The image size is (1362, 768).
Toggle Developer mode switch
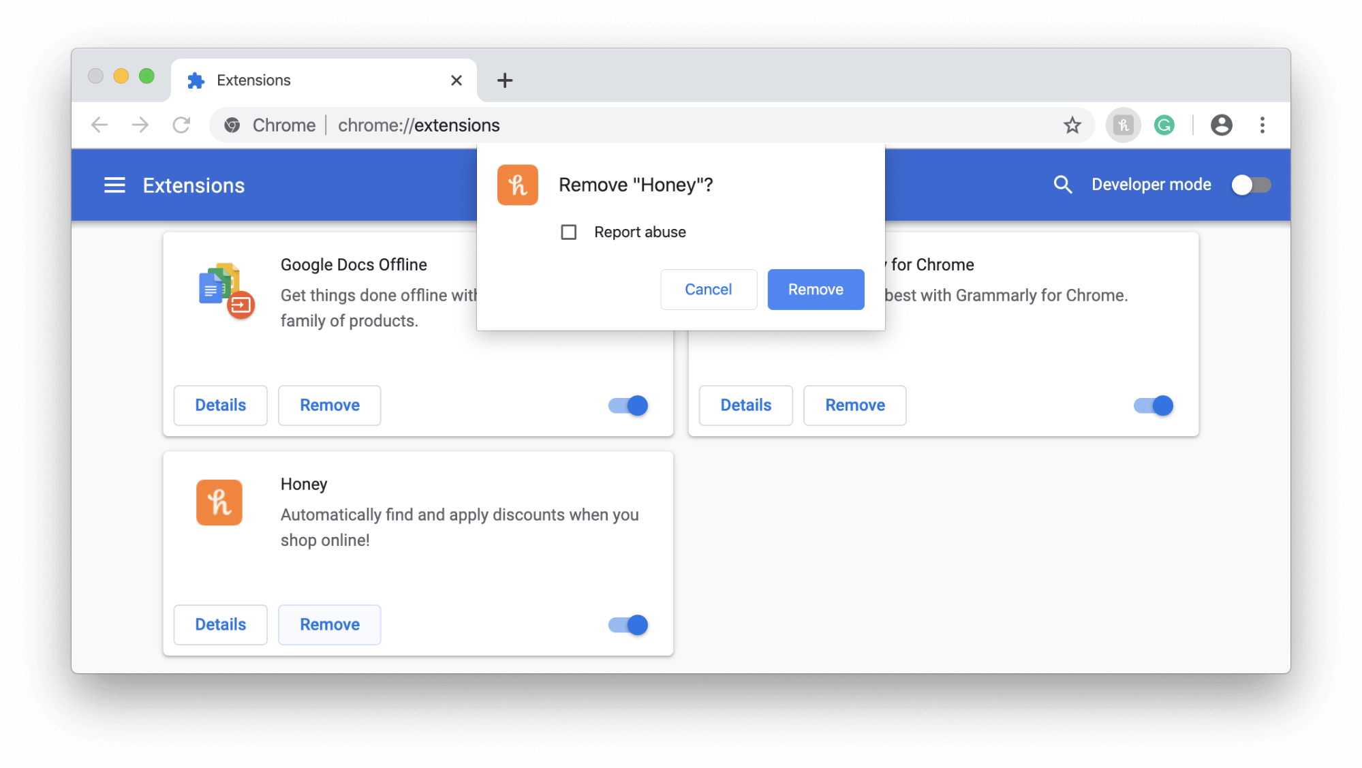[1250, 185]
